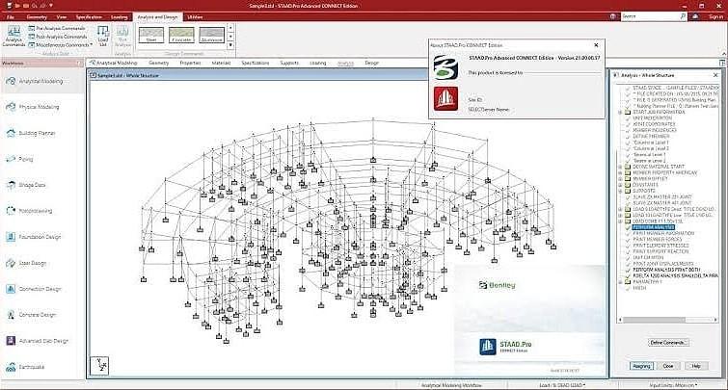Open the Connection Design workflow
The image size is (728, 390).
[35, 289]
